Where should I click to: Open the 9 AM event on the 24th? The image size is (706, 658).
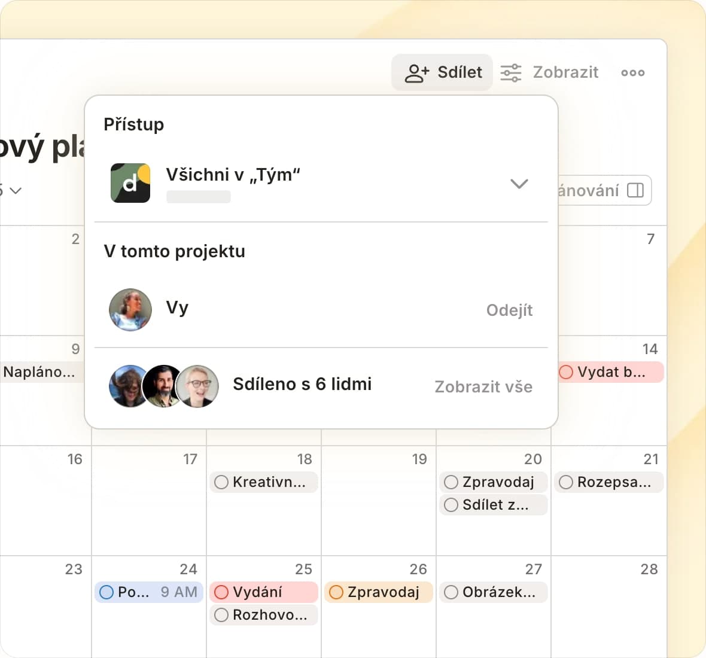tap(150, 592)
